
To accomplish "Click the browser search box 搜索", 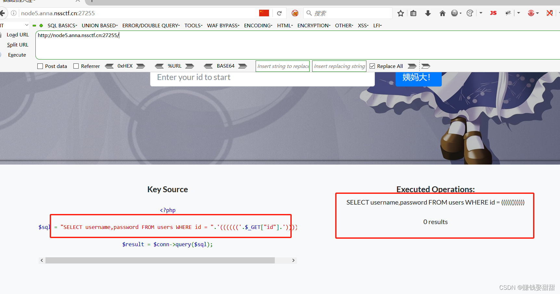I will [348, 13].
